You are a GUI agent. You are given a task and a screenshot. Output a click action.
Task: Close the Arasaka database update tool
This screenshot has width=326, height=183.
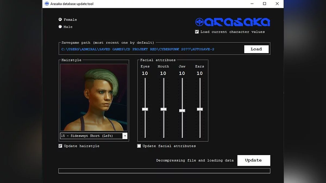277,4
